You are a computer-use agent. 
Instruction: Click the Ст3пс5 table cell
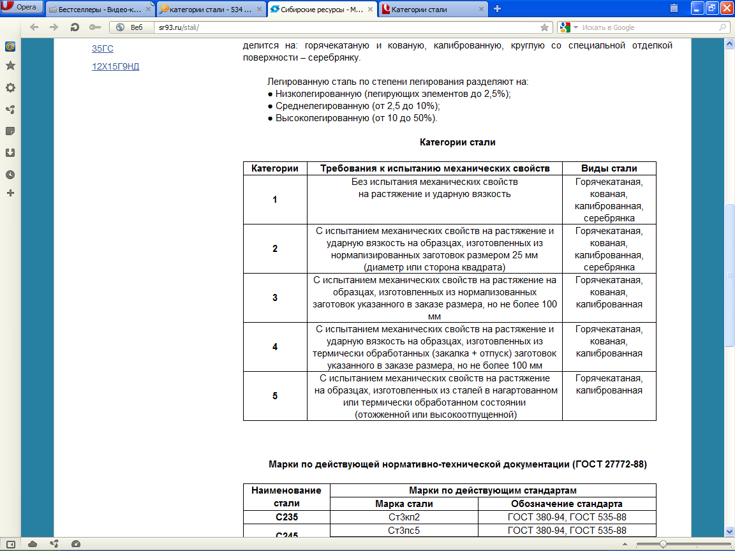pyautogui.click(x=404, y=531)
